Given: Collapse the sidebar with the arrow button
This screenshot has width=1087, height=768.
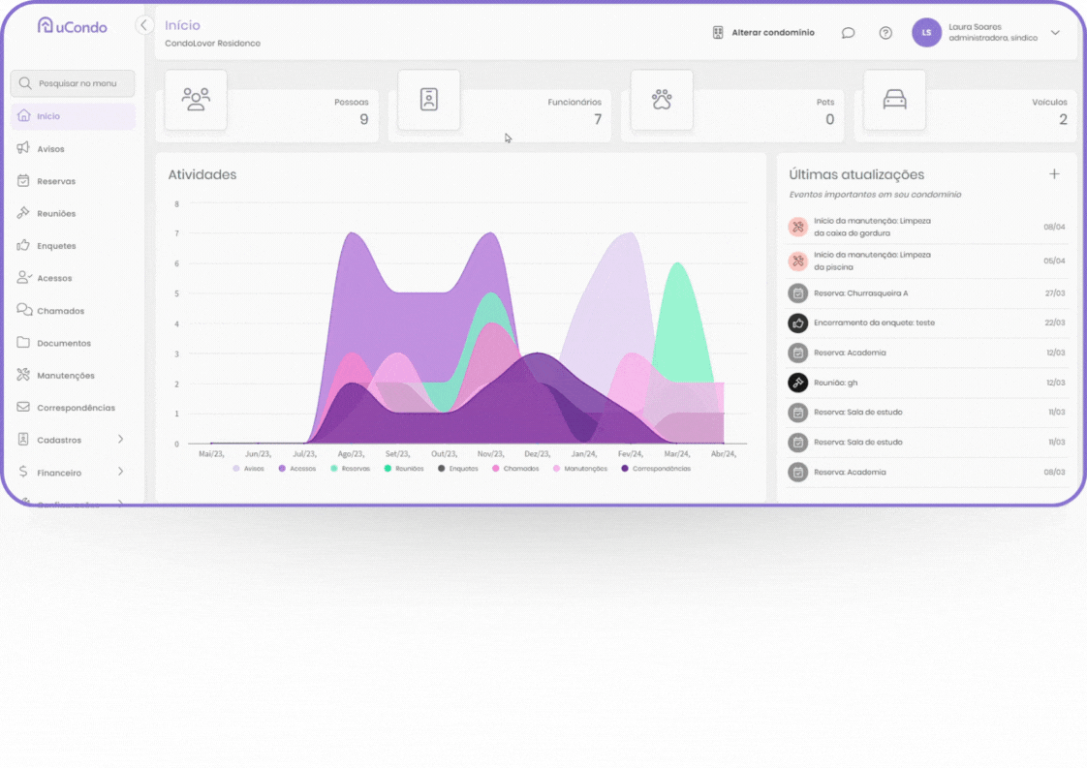Looking at the screenshot, I should [143, 25].
